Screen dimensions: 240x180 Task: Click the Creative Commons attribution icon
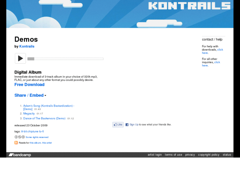16,137
